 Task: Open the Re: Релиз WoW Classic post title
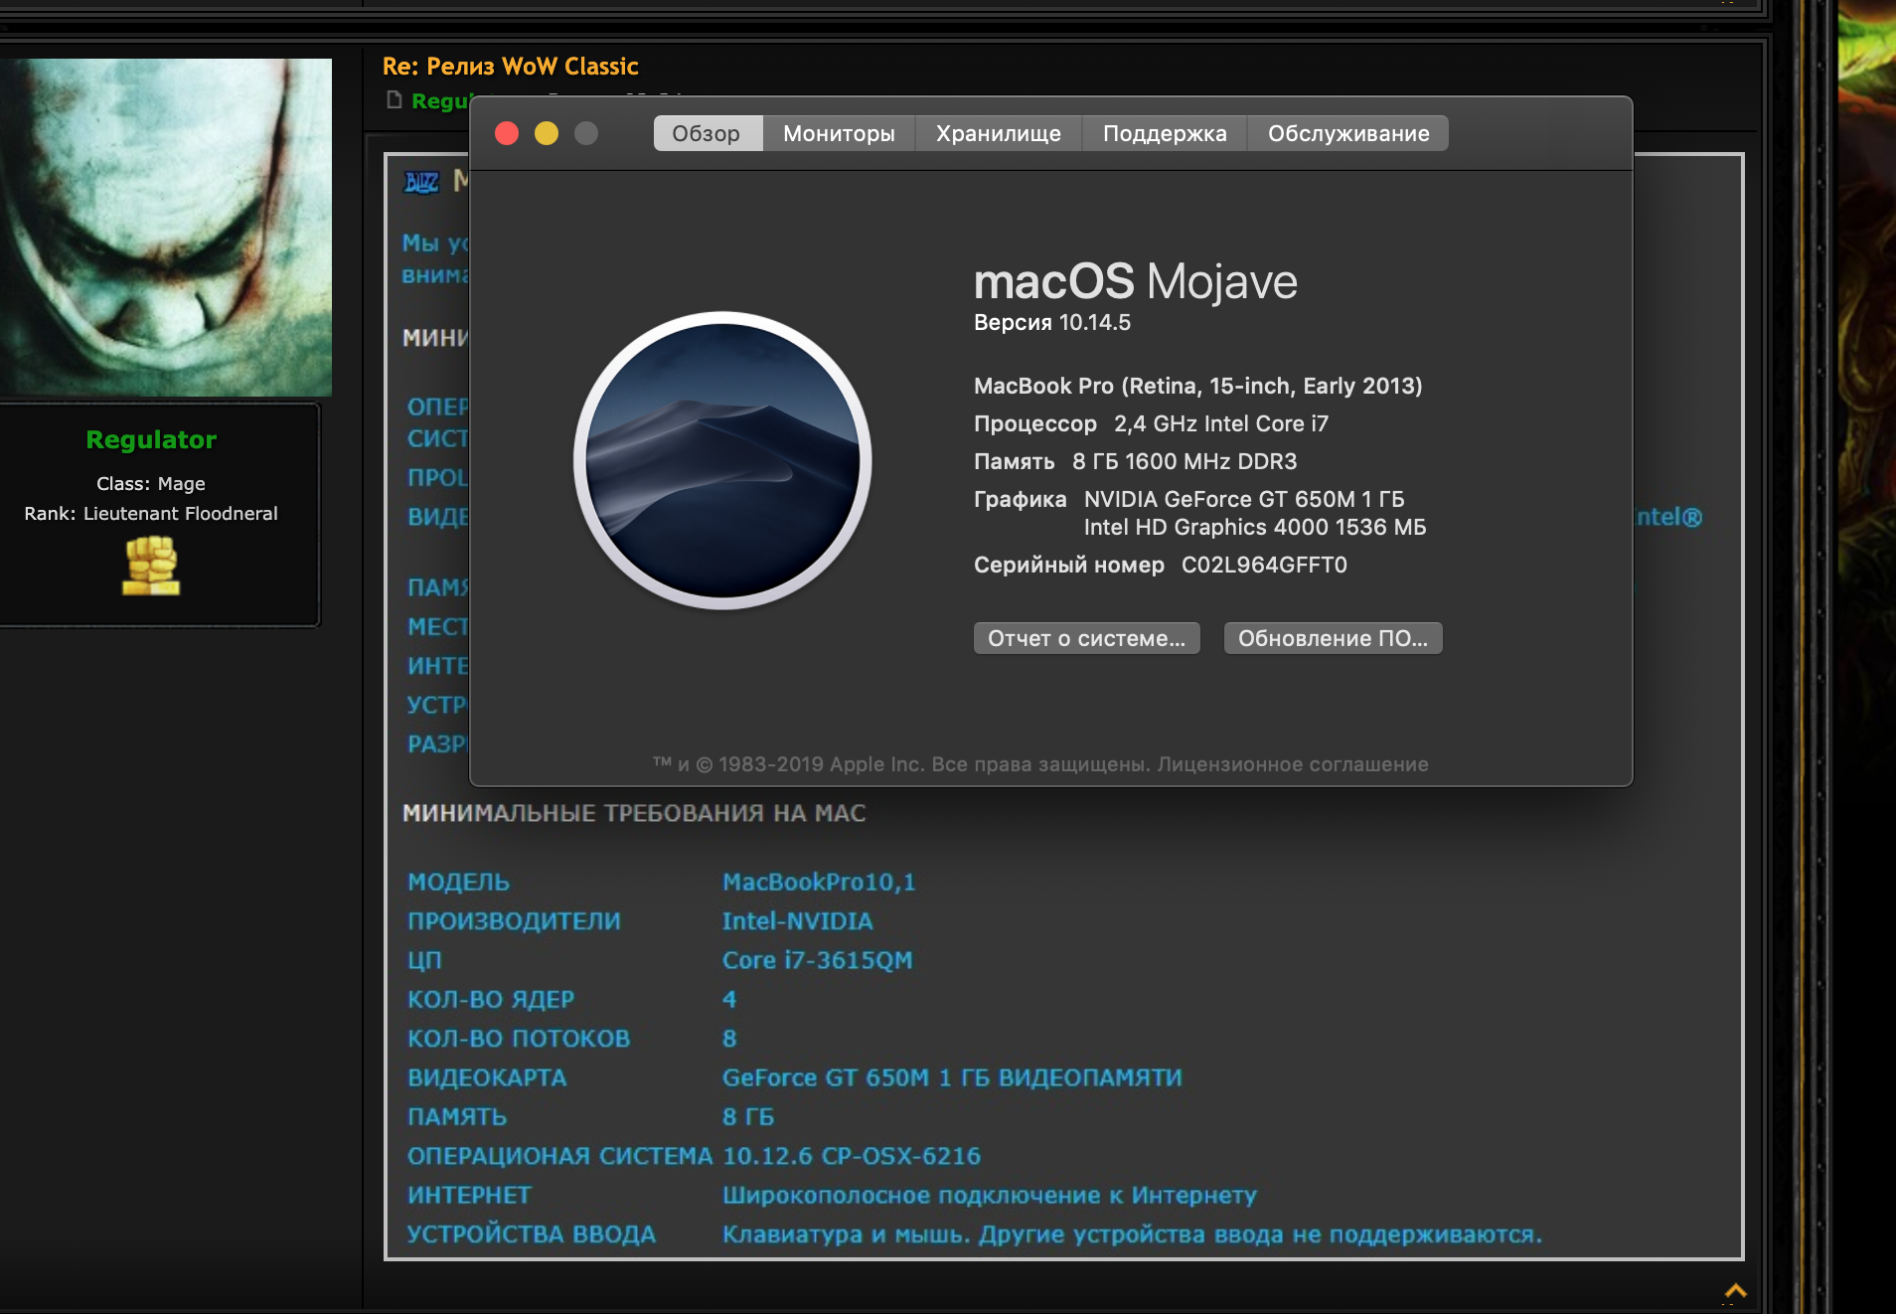(x=510, y=67)
